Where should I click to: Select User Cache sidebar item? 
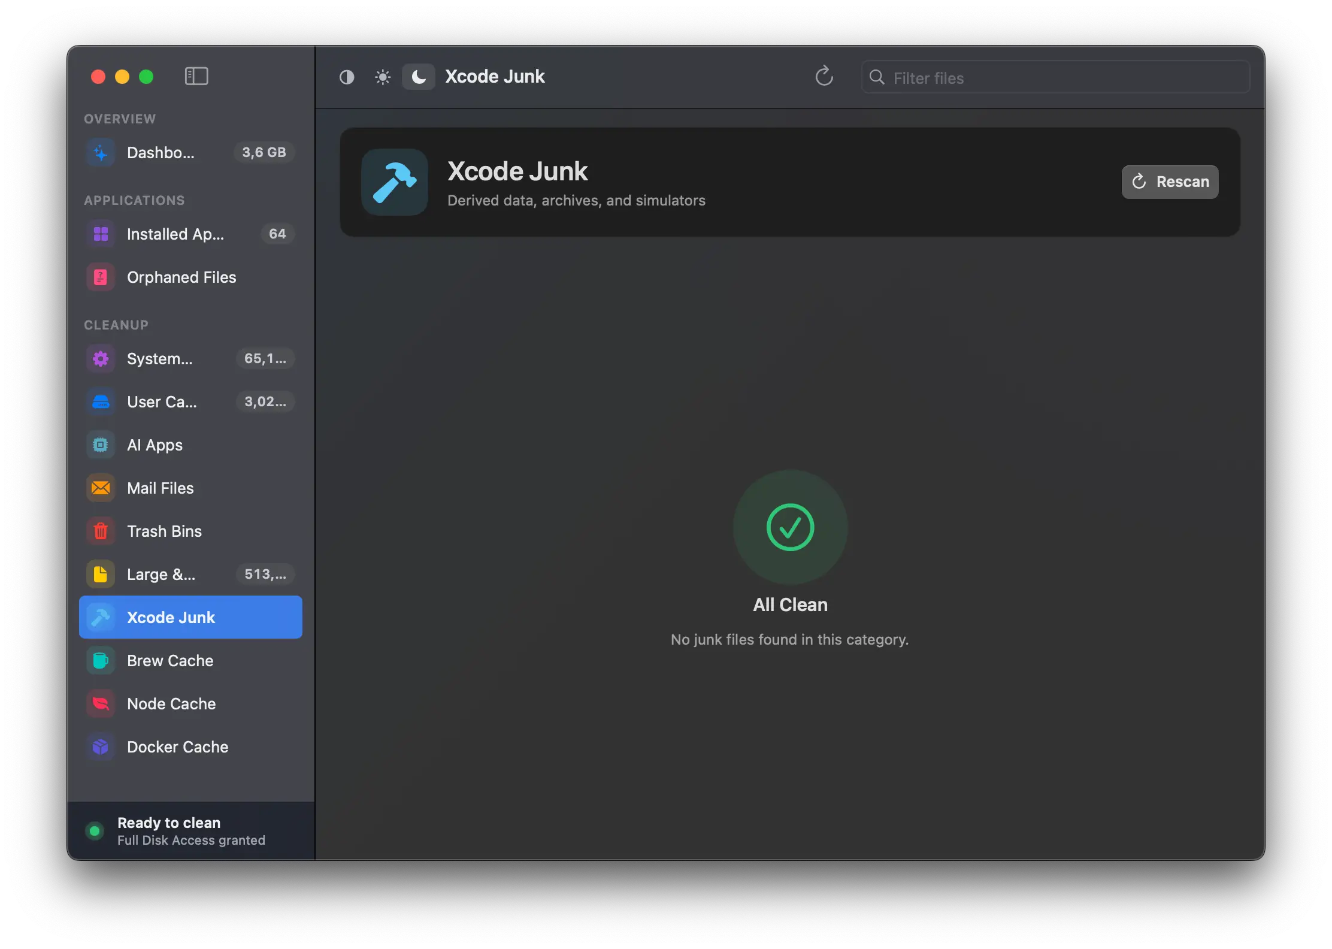(x=190, y=401)
